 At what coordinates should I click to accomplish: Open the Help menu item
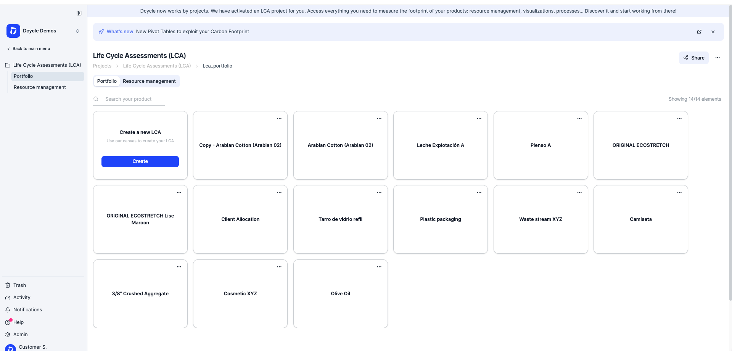tap(18, 322)
